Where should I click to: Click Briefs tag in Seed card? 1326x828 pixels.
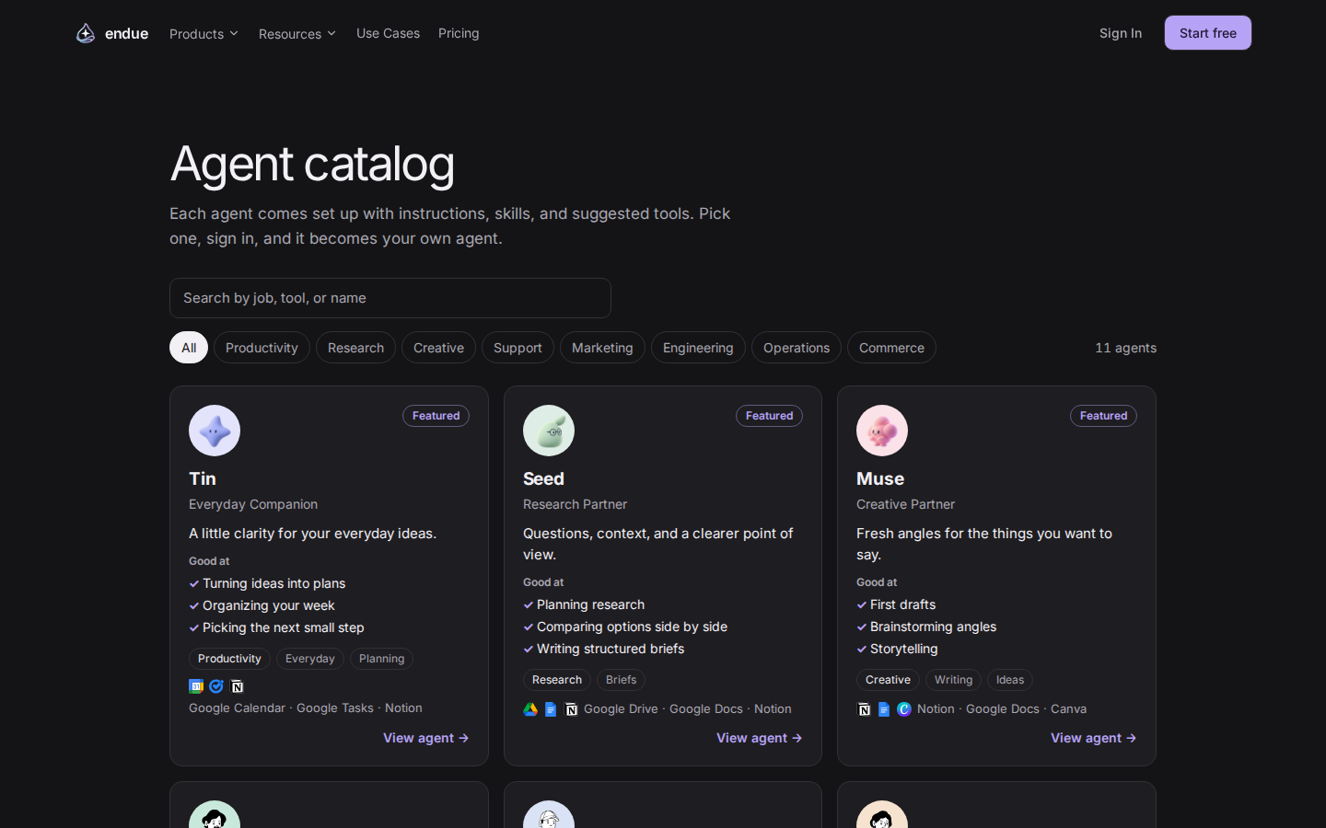pyautogui.click(x=621, y=680)
